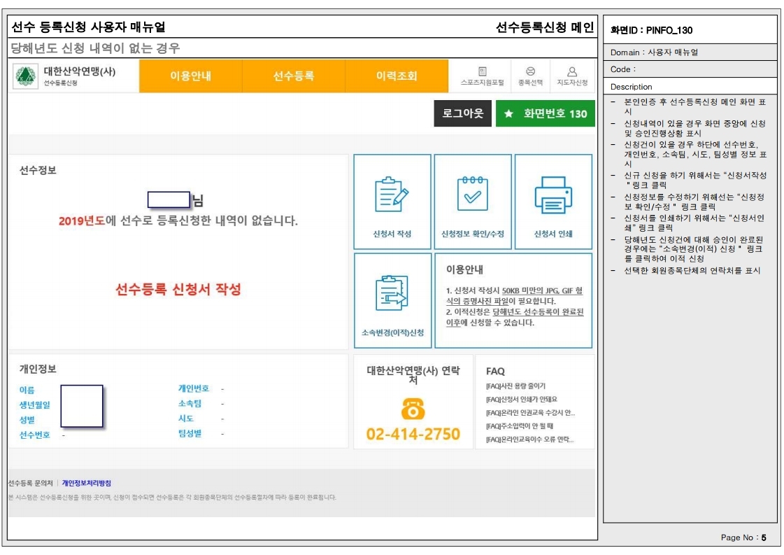Click the 신청서 인쇄 printer icon

click(553, 195)
